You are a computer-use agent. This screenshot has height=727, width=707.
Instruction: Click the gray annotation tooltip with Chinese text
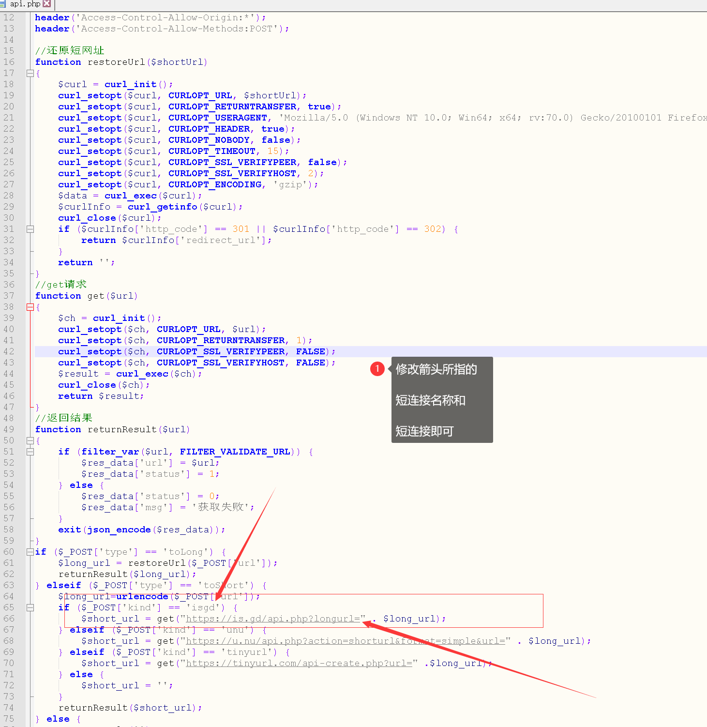442,400
